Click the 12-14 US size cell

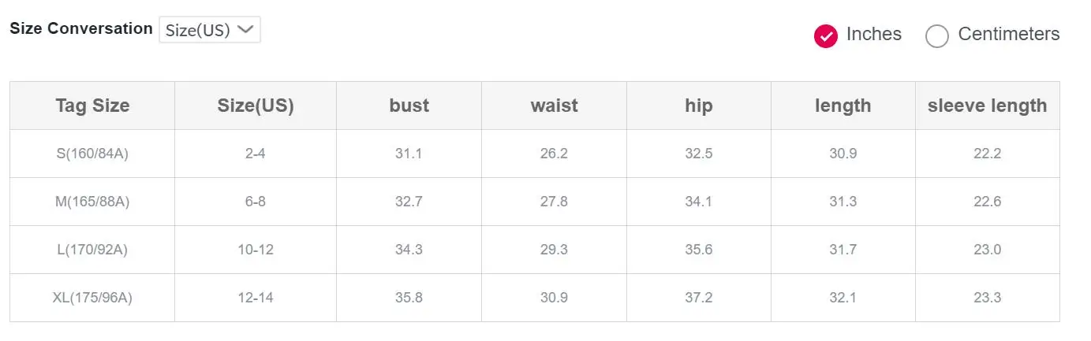pyautogui.click(x=256, y=298)
